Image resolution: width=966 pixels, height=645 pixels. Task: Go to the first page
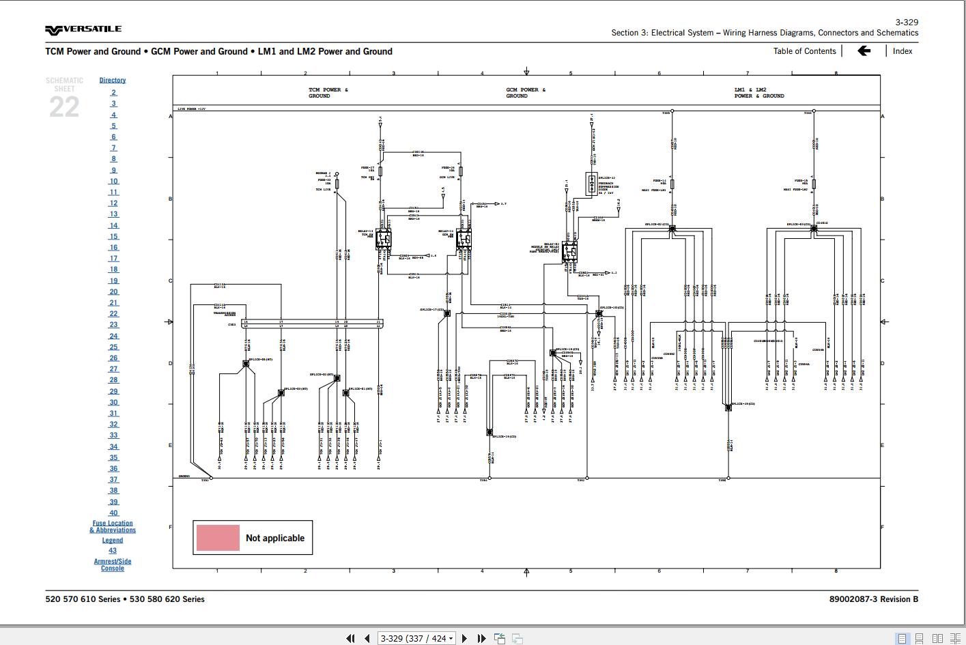tap(351, 638)
